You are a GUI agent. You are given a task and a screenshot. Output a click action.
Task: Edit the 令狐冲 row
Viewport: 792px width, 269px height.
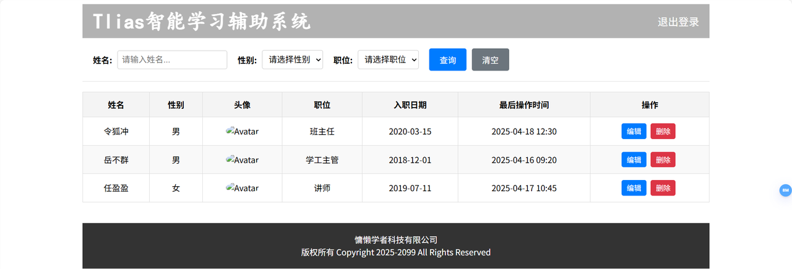[634, 131]
